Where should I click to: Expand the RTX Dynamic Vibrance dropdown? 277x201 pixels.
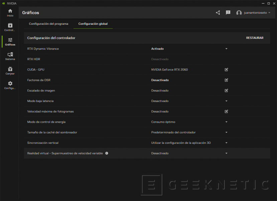coord(226,49)
